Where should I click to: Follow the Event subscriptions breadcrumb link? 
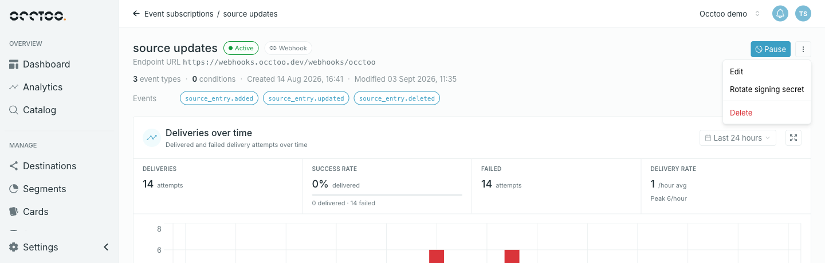click(x=179, y=14)
